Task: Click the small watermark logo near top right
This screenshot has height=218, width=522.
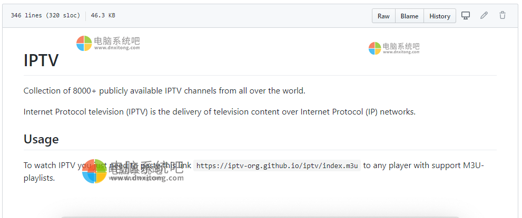Action: point(375,48)
